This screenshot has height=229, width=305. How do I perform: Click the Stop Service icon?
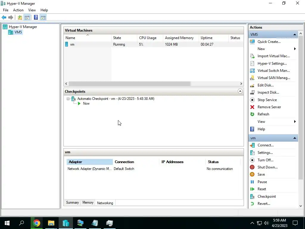[252, 100]
